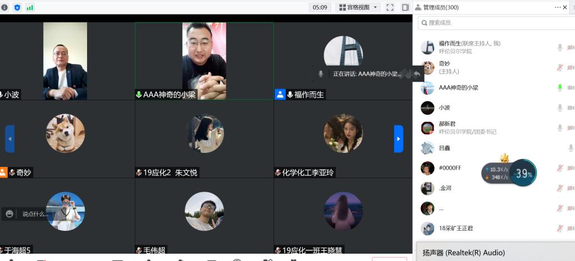The height and width of the screenshot is (261, 575).
Task: Click the microphone icon in speaking bar
Action: pyautogui.click(x=321, y=73)
